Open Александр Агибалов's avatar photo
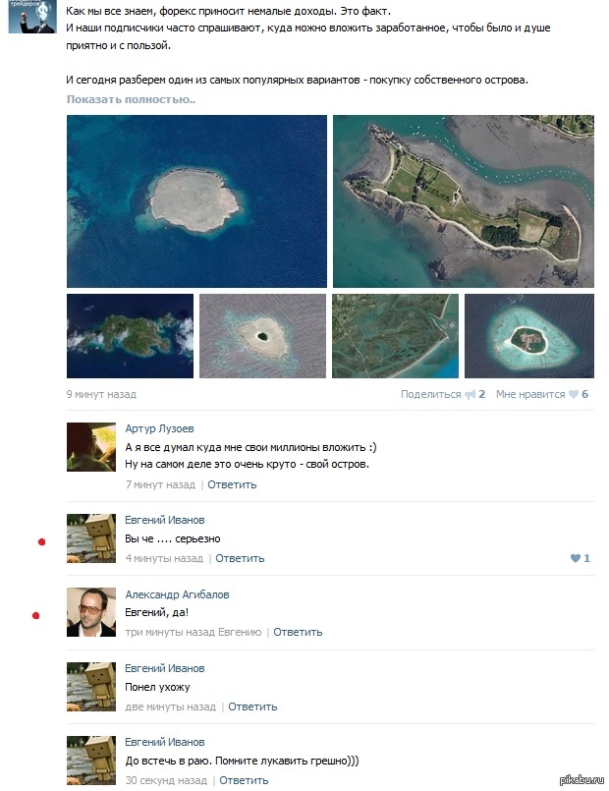 [91, 612]
